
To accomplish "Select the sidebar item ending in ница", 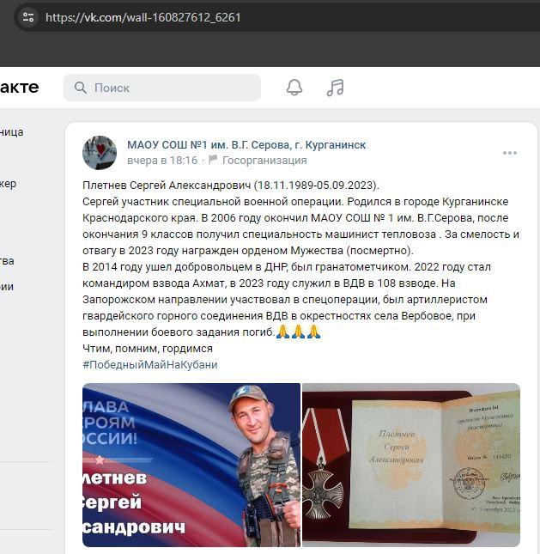I will pyautogui.click(x=12, y=131).
